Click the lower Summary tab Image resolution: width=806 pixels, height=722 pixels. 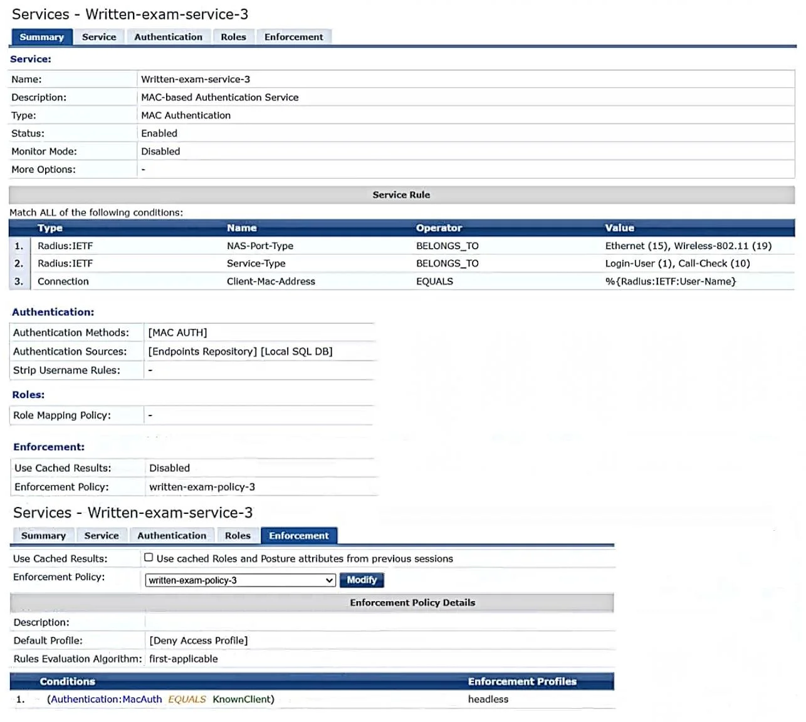[43, 535]
